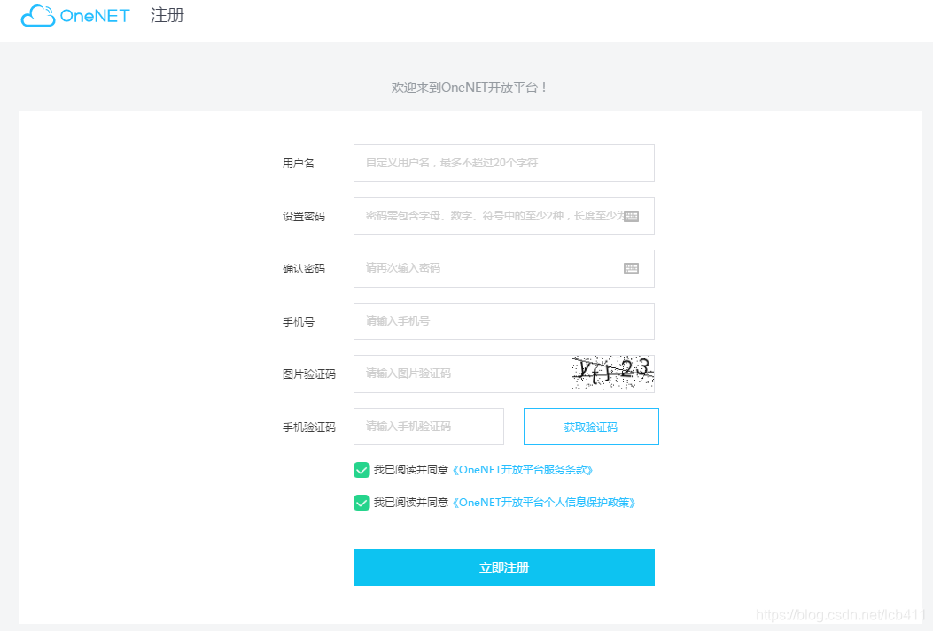Click the 确认密码 label
This screenshot has width=933, height=631.
[x=303, y=269]
